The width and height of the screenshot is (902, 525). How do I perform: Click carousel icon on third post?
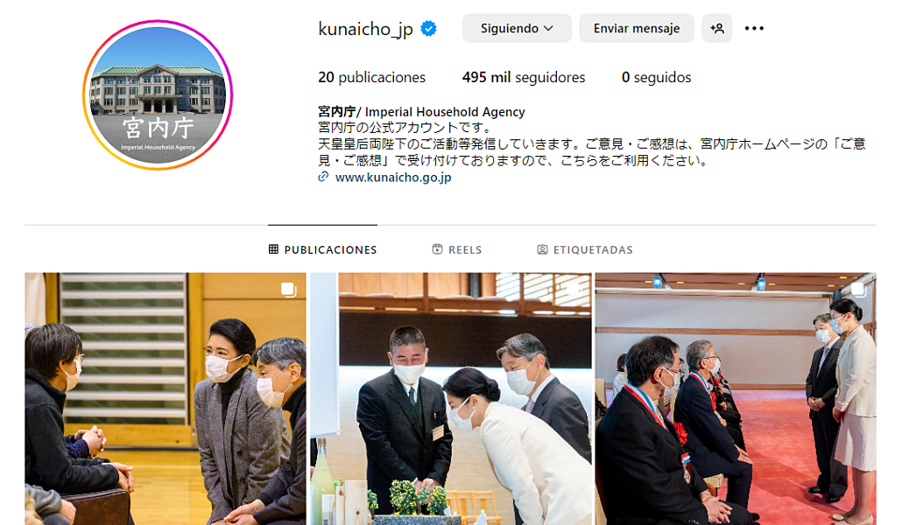(858, 290)
